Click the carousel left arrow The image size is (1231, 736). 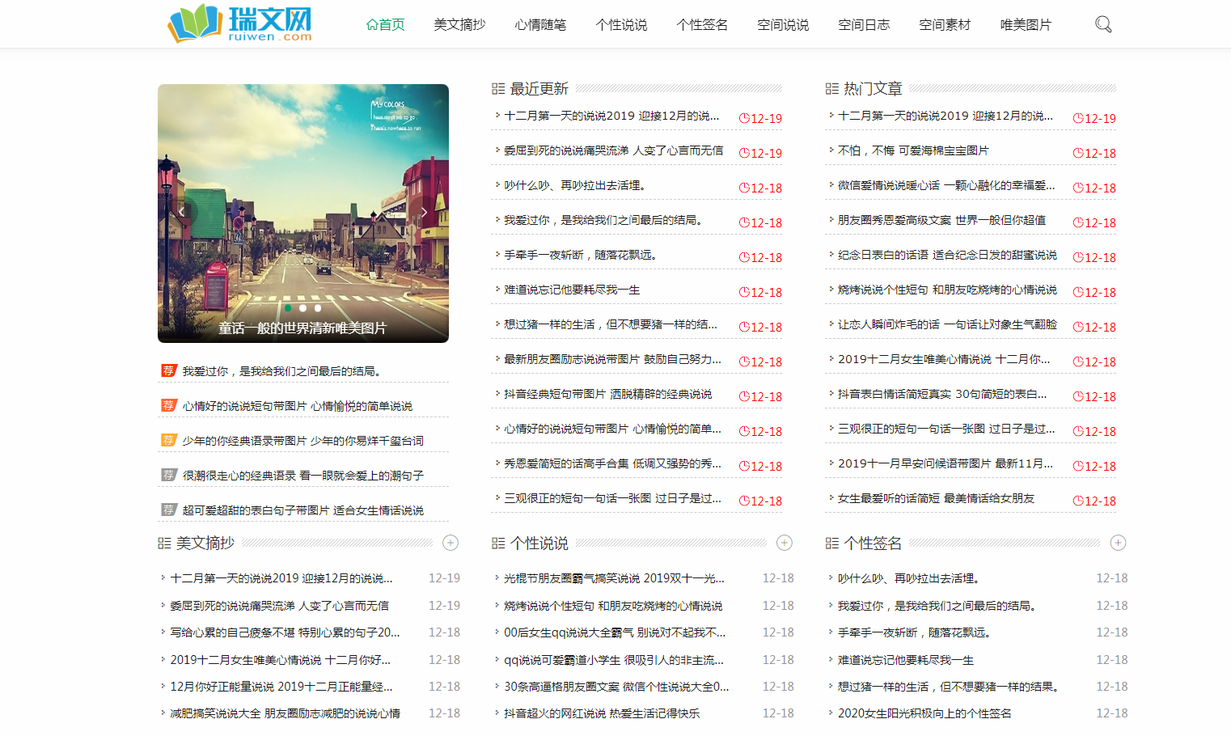[181, 212]
